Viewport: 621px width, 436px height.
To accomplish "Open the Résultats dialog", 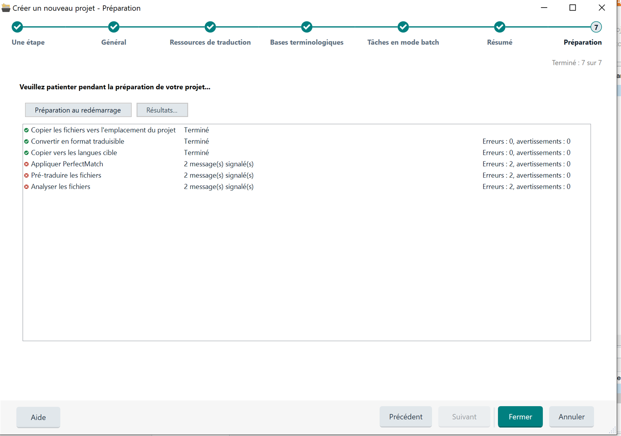I will (x=162, y=110).
